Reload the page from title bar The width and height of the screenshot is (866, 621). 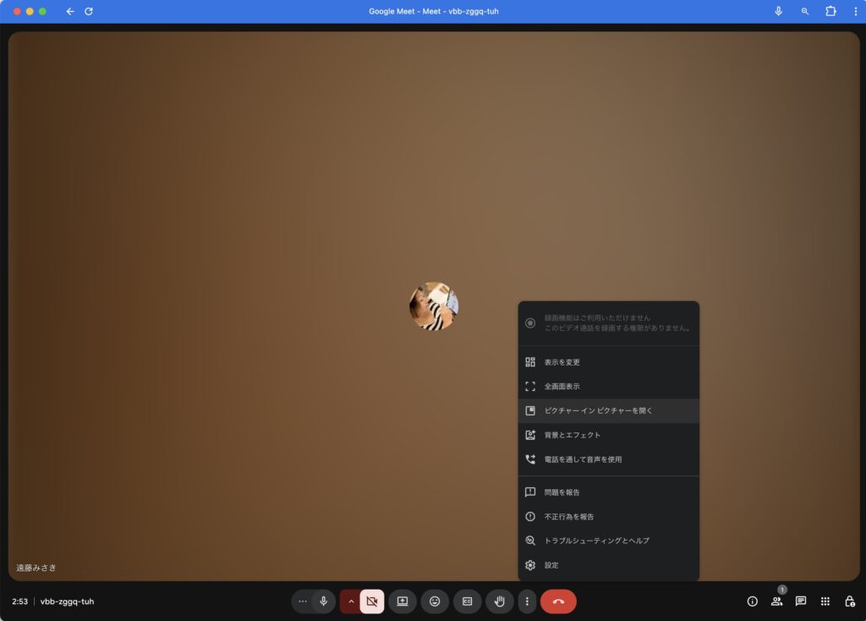89,11
